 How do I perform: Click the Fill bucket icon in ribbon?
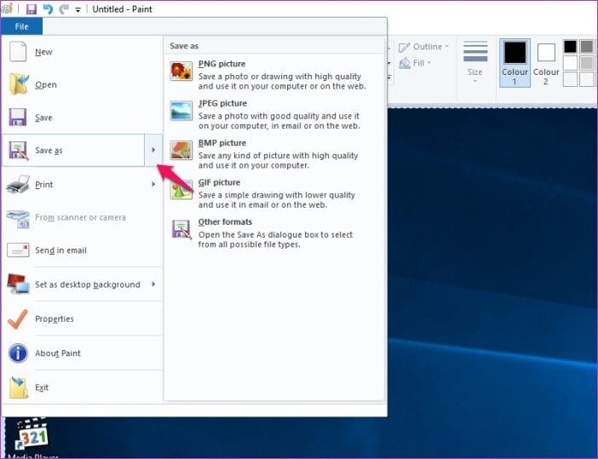click(405, 63)
